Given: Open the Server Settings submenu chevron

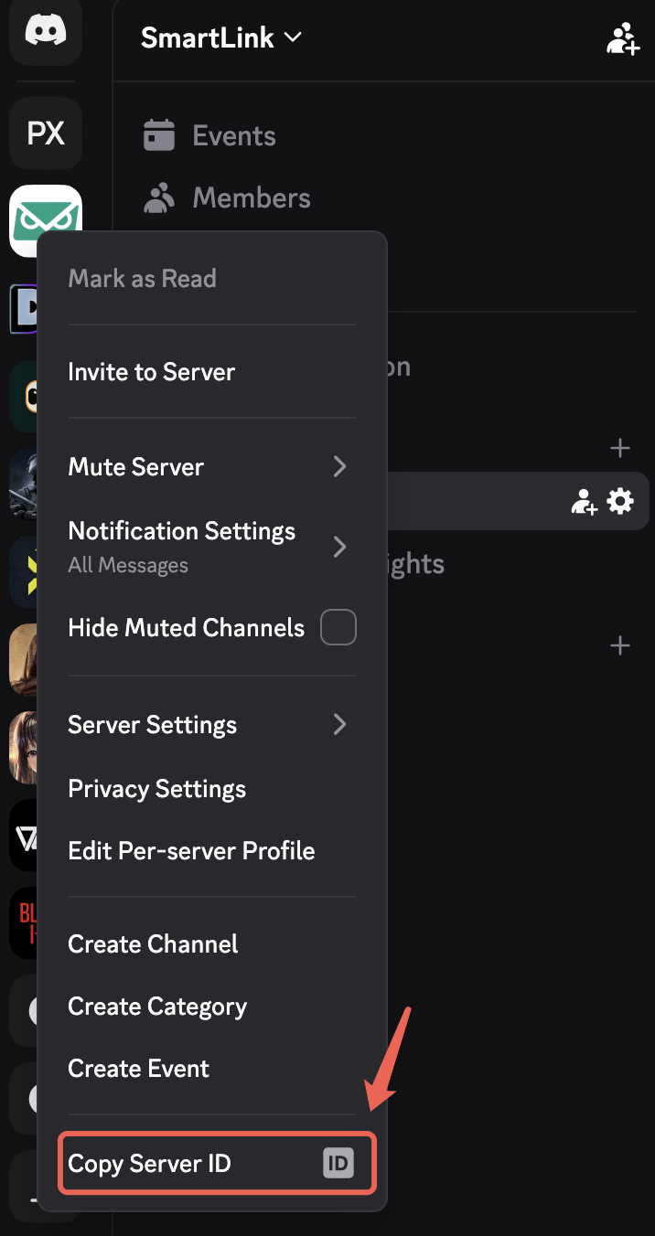Looking at the screenshot, I should [x=339, y=725].
